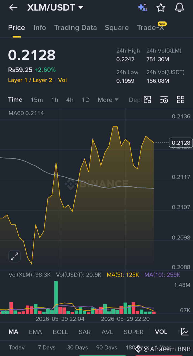Screen dimensions: 193x356
Task: Add XLM/USDT to favorites star
Action: click(x=161, y=8)
